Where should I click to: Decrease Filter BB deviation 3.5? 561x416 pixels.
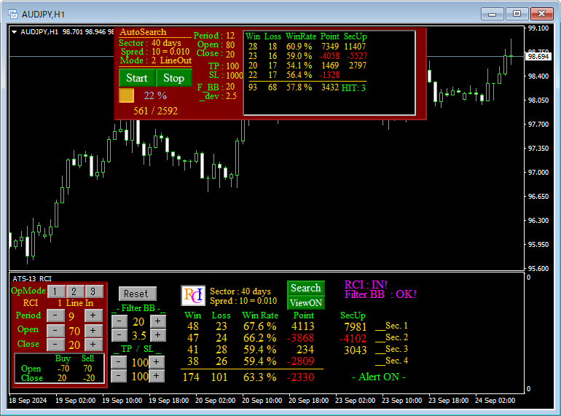(119, 335)
